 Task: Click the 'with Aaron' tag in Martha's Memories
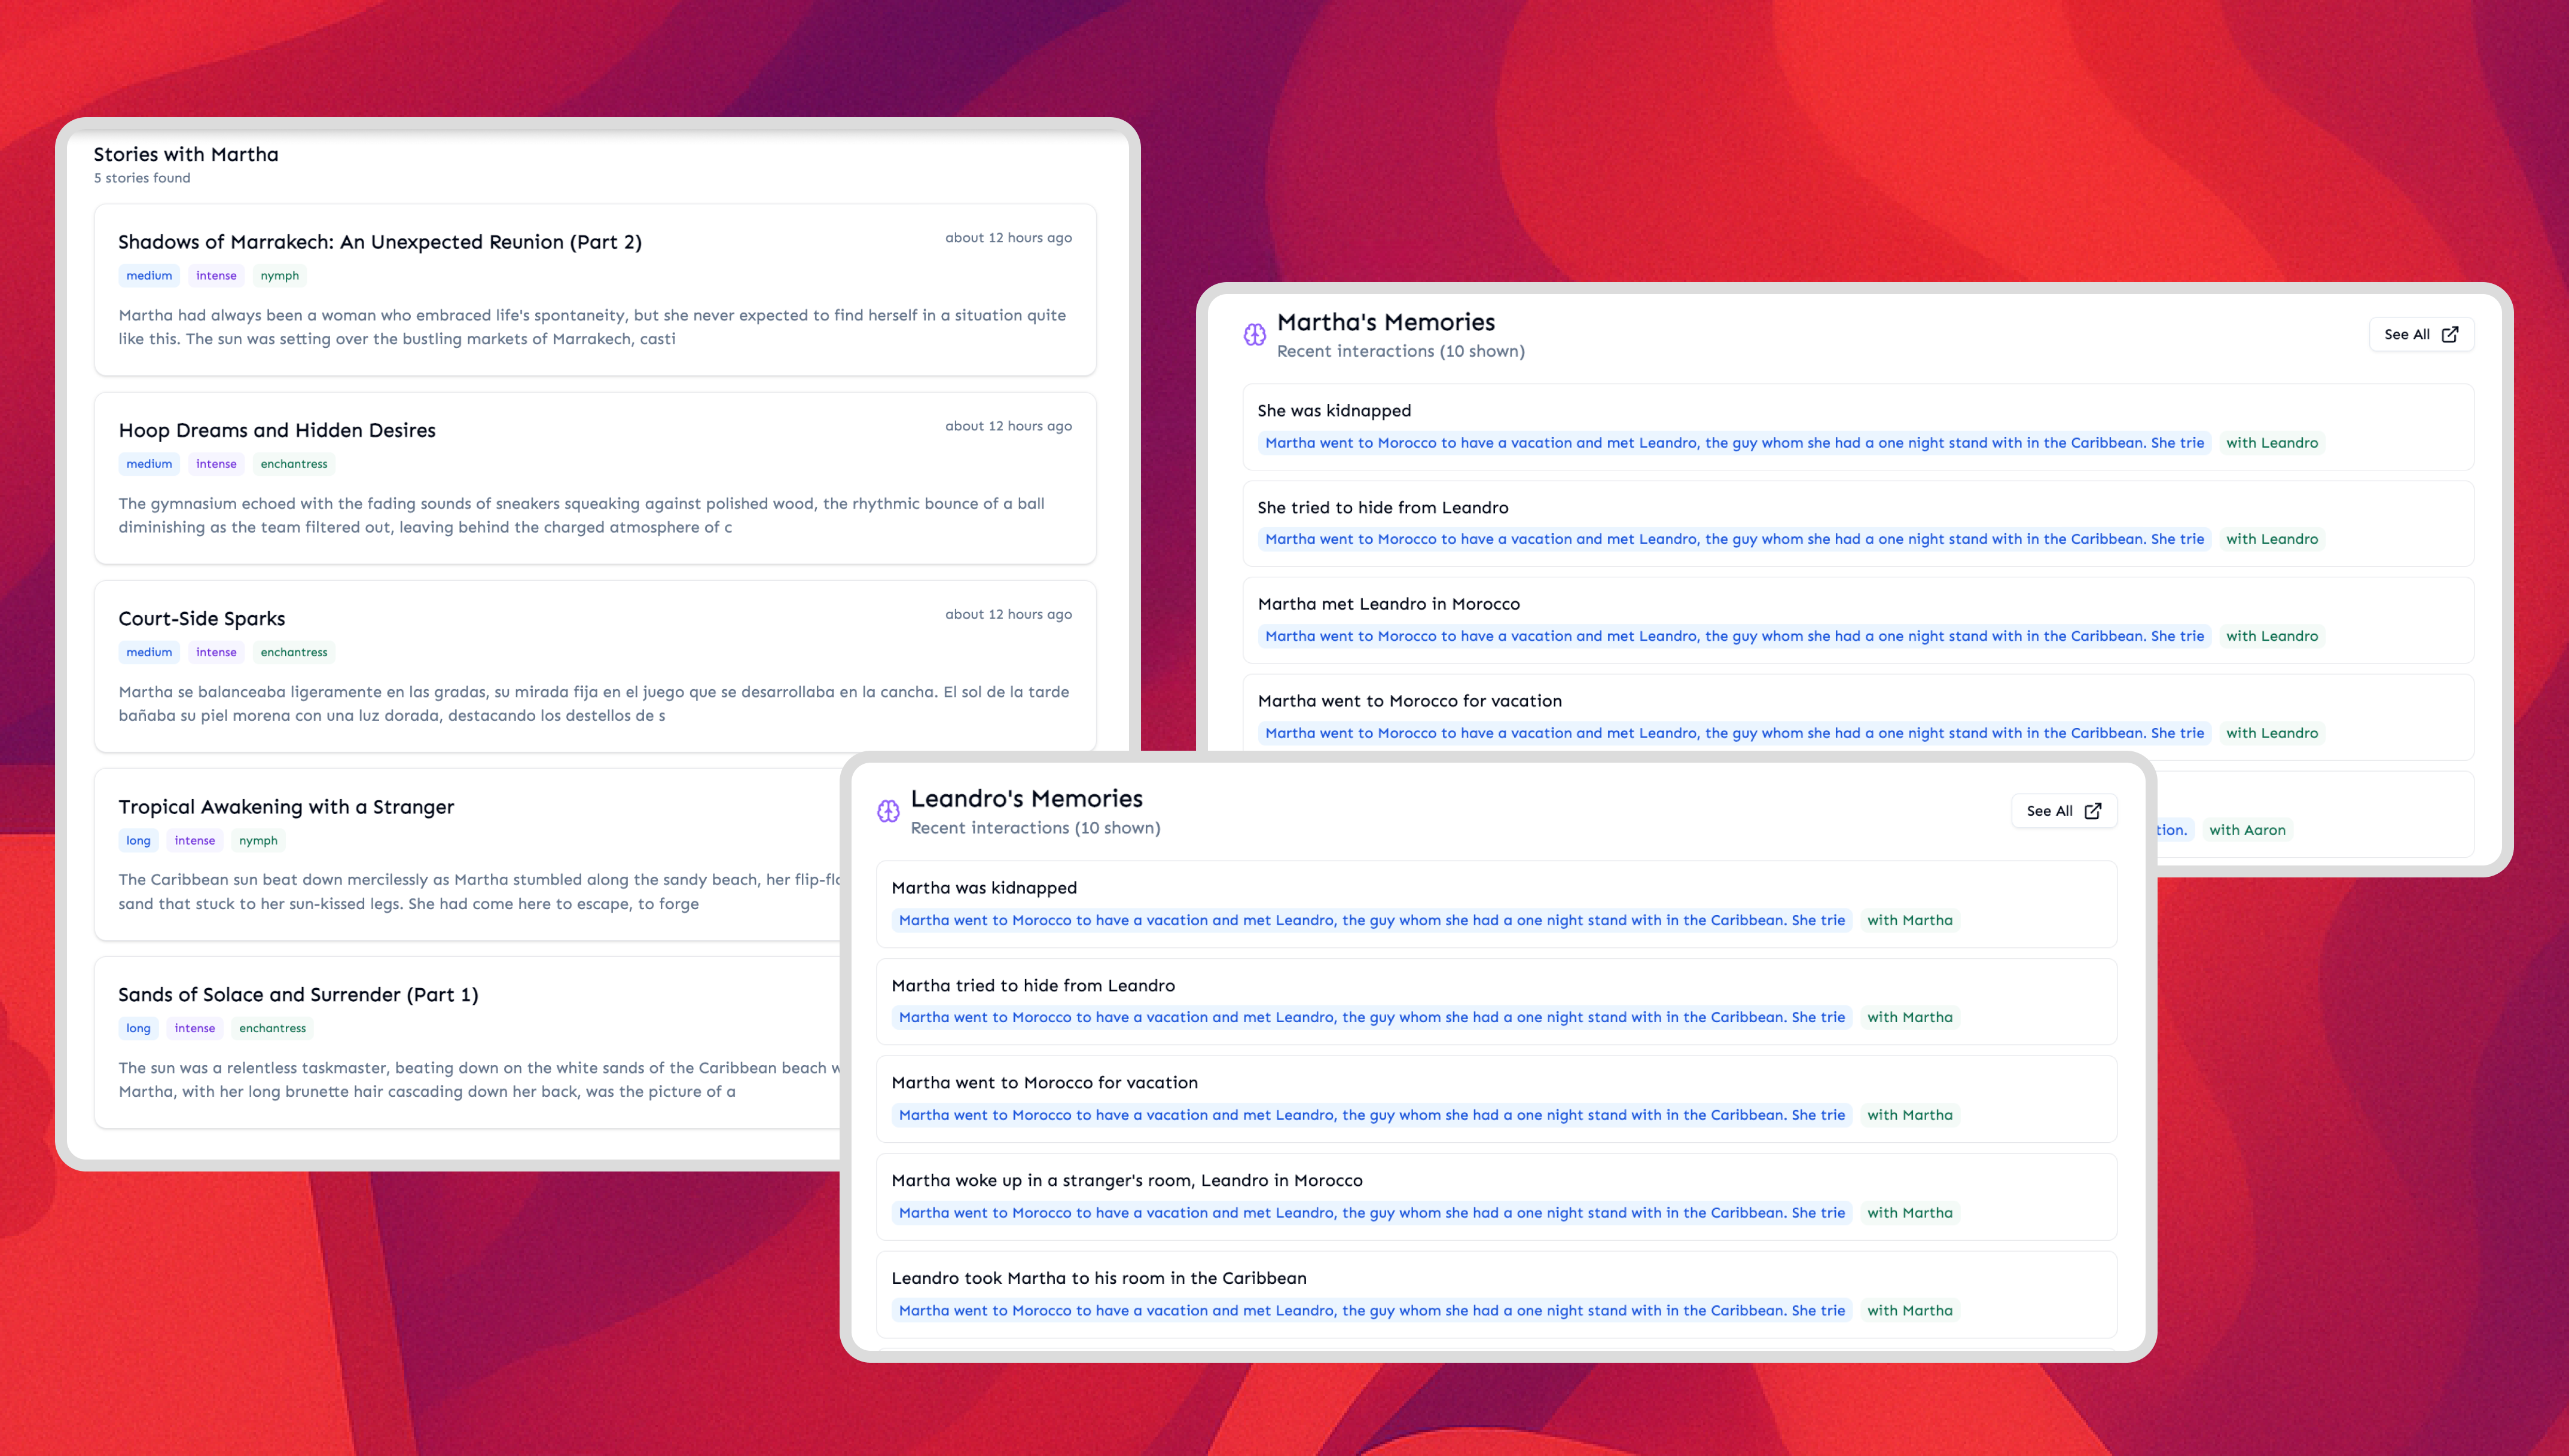[2247, 830]
